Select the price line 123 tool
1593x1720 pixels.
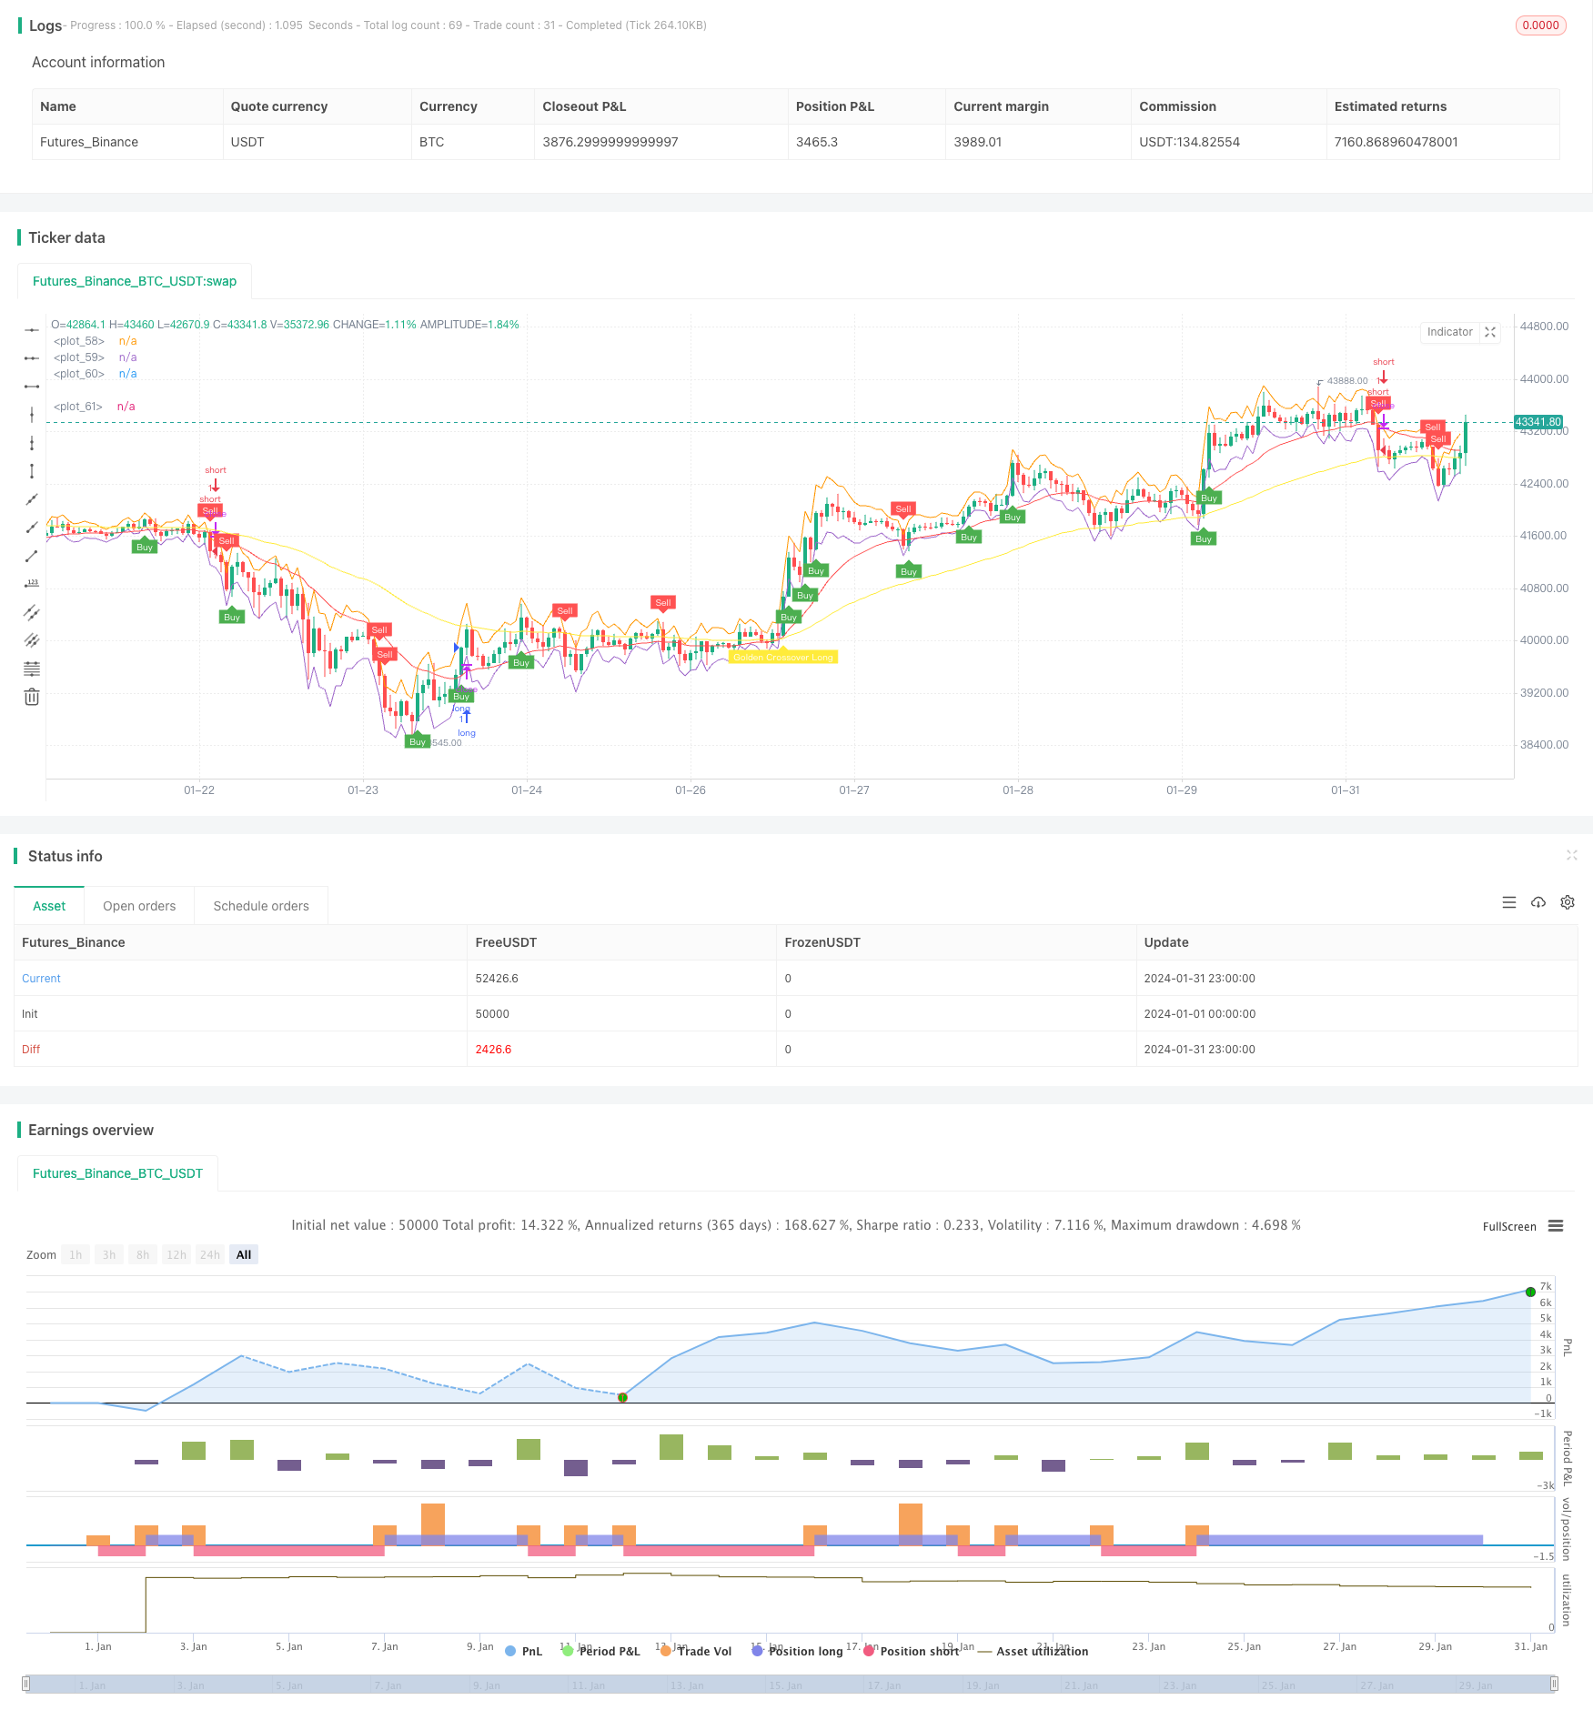click(32, 584)
